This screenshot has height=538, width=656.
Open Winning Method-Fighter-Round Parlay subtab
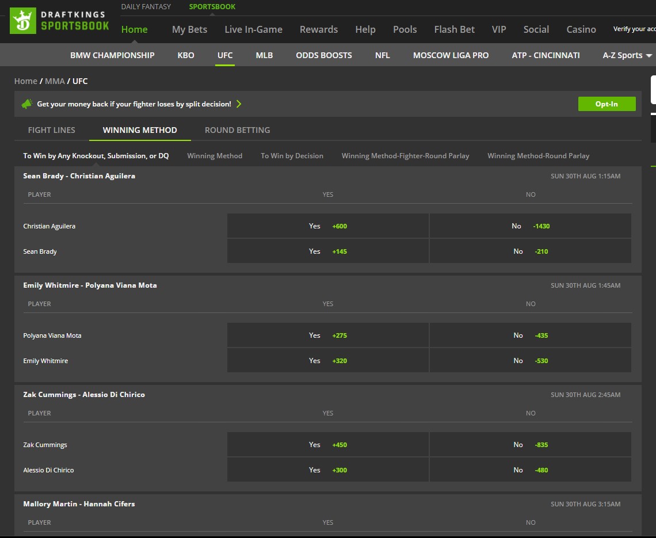(406, 155)
